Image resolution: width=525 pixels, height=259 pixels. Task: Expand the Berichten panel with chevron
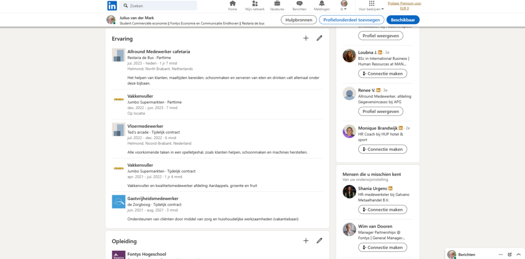(x=519, y=254)
